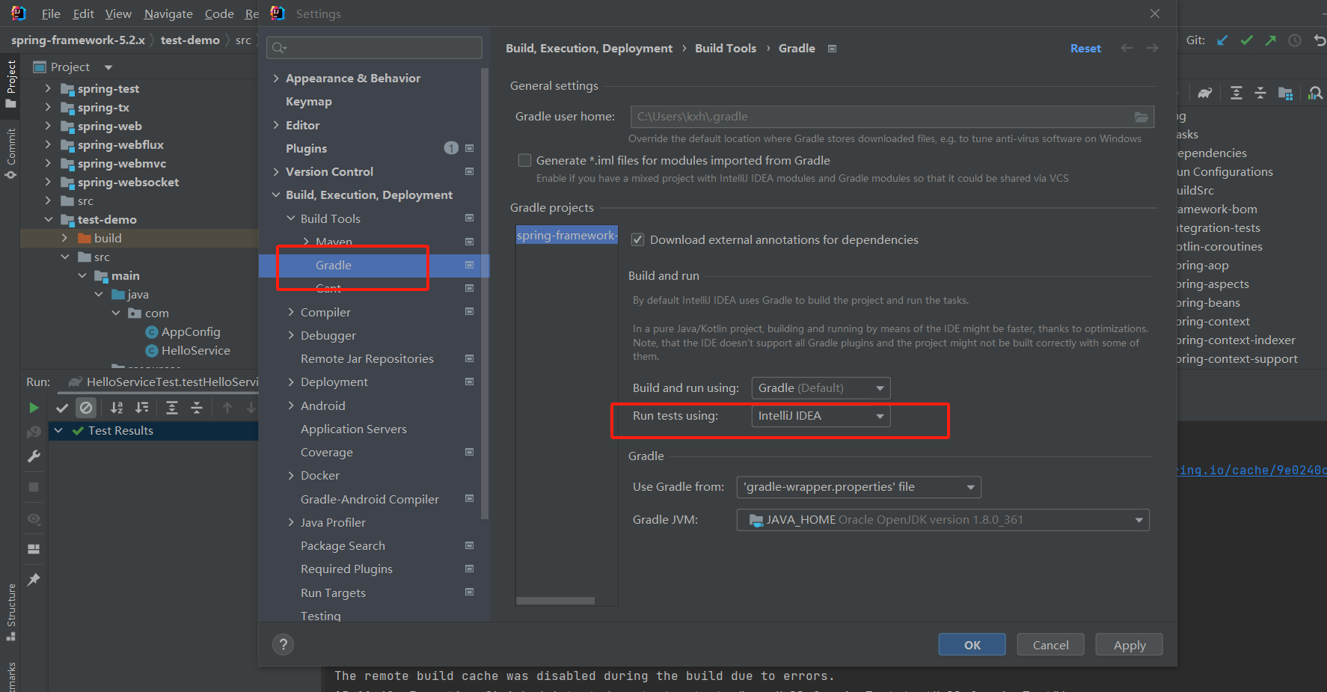The image size is (1327, 692).
Task: Click Sort Alphabetically icon in Run toolbar
Action: pyautogui.click(x=117, y=408)
